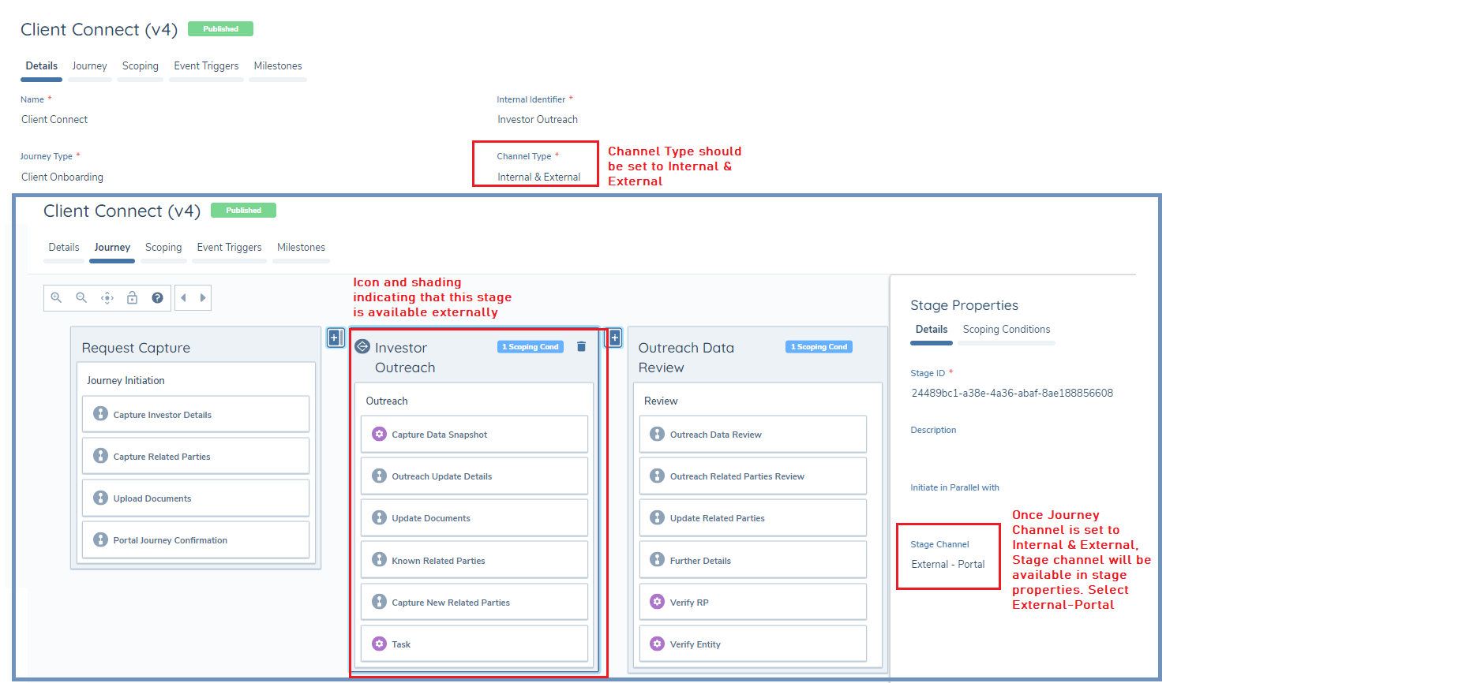The height and width of the screenshot is (683, 1481).
Task: Click Investor Outreach 1 Scoping Cond badge
Action: point(531,347)
